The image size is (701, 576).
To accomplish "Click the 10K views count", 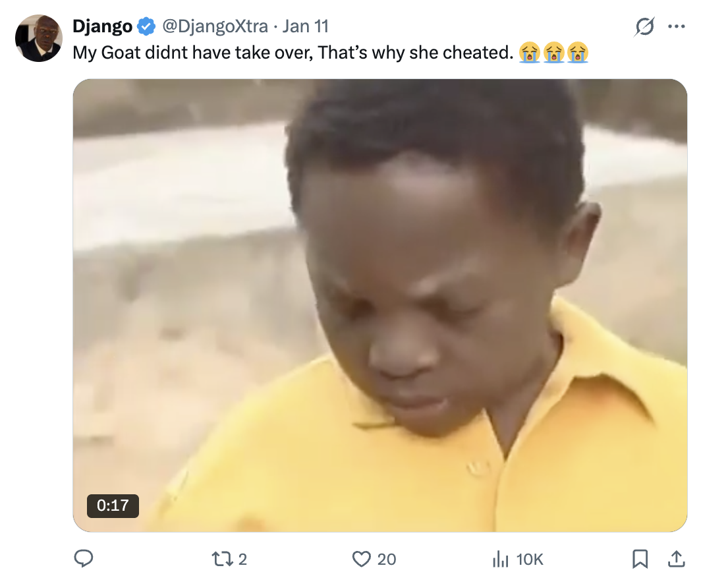I will pos(529,560).
